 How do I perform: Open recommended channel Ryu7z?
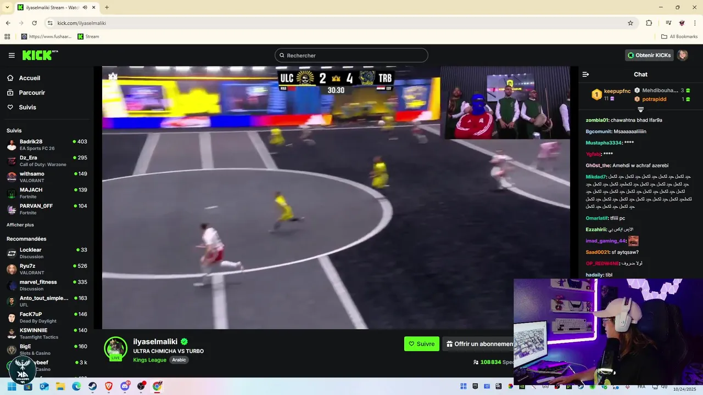click(47, 269)
